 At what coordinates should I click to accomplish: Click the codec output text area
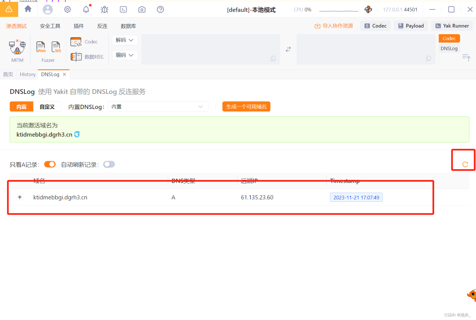(x=366, y=49)
